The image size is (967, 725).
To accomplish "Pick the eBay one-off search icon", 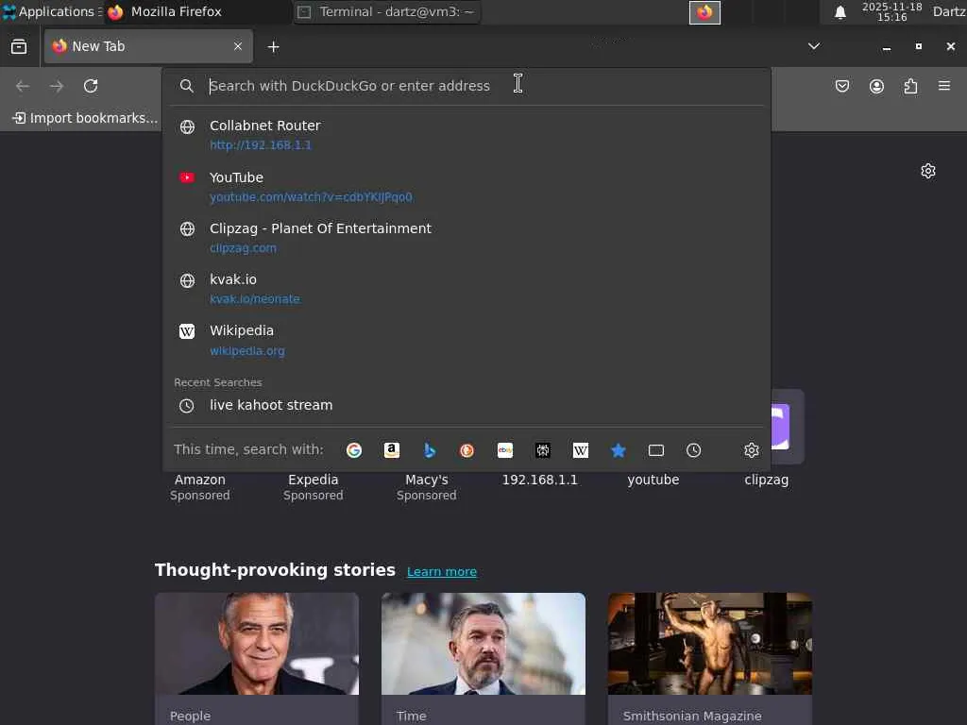I will pos(505,450).
